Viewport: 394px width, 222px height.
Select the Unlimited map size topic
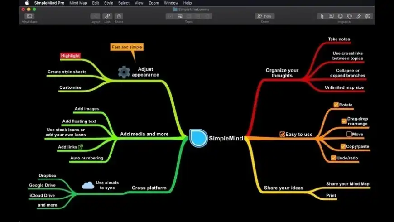(x=344, y=87)
